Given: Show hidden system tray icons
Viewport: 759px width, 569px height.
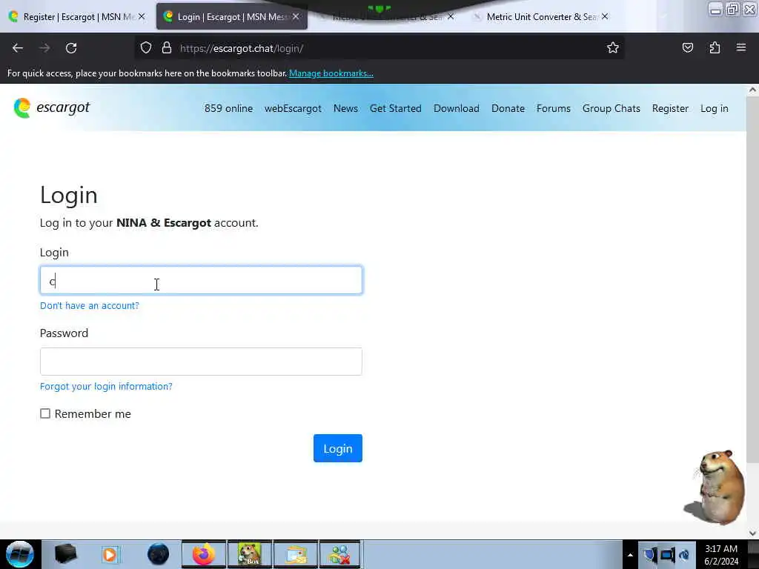Looking at the screenshot, I should (x=630, y=555).
